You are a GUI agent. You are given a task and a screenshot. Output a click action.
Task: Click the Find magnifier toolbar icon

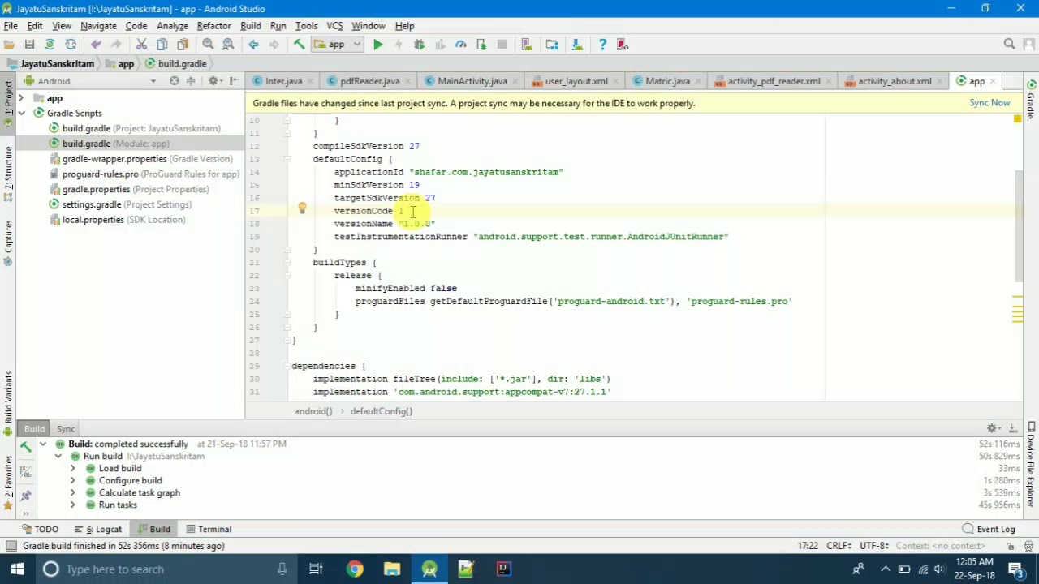(208, 45)
